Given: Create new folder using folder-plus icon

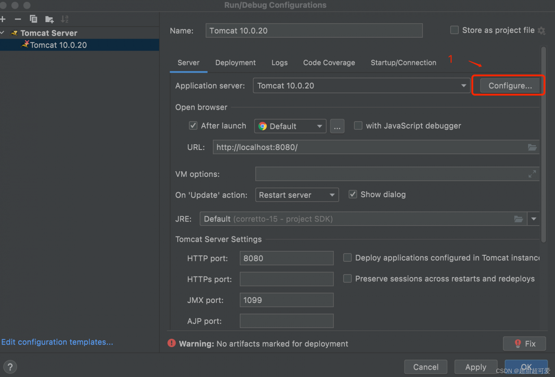Looking at the screenshot, I should click(49, 19).
